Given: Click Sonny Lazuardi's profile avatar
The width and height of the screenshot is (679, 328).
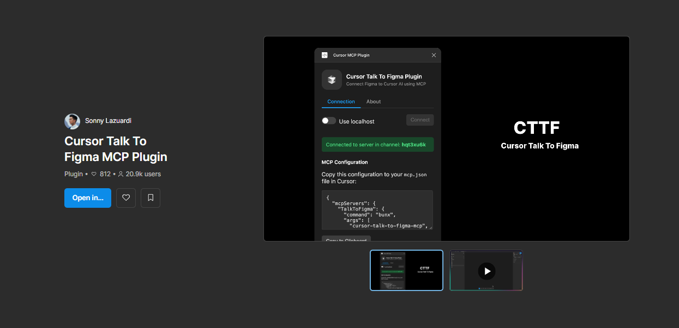Looking at the screenshot, I should tap(72, 121).
